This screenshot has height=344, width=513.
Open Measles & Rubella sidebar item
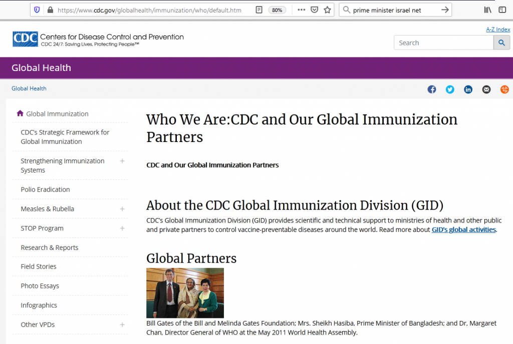(48, 209)
